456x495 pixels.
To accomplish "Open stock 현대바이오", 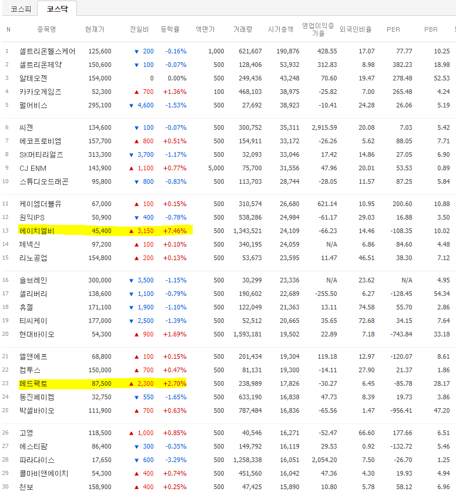I will pyautogui.click(x=36, y=334).
